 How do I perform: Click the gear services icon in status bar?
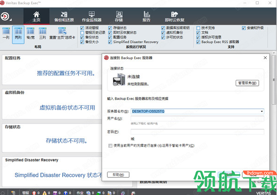click(x=123, y=193)
